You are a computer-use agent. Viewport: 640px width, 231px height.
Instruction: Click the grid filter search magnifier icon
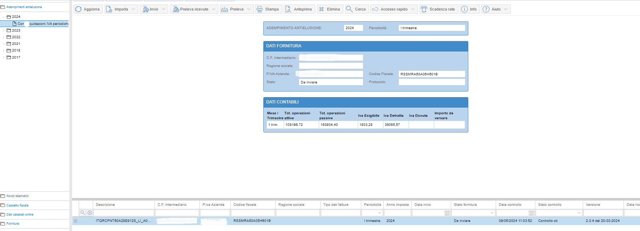(83, 213)
